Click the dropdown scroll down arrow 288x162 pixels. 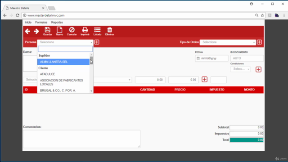91,91
